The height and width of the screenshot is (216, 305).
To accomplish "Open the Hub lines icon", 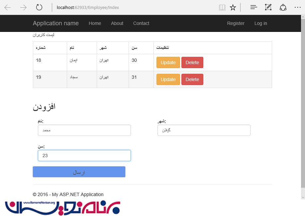I will click(254, 7).
